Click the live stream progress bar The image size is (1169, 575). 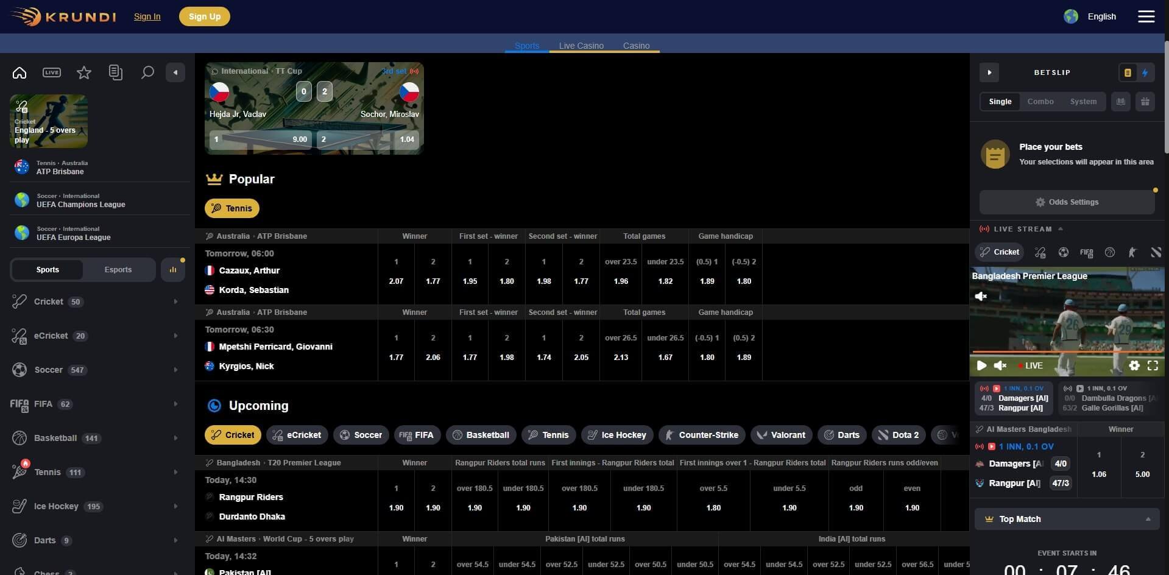1066,352
